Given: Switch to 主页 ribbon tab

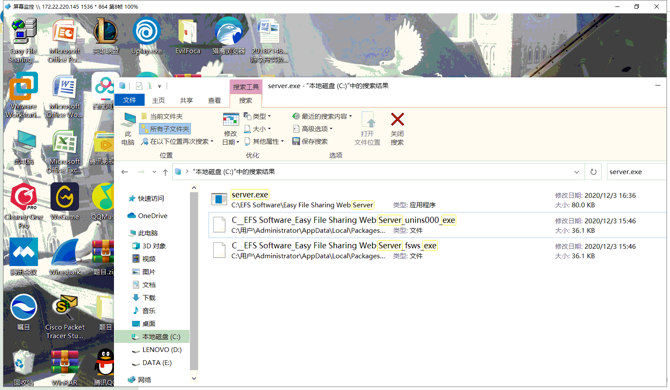Looking at the screenshot, I should pyautogui.click(x=158, y=100).
